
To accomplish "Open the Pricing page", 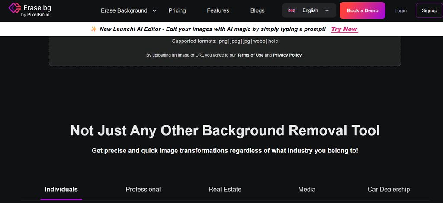I will click(x=177, y=10).
